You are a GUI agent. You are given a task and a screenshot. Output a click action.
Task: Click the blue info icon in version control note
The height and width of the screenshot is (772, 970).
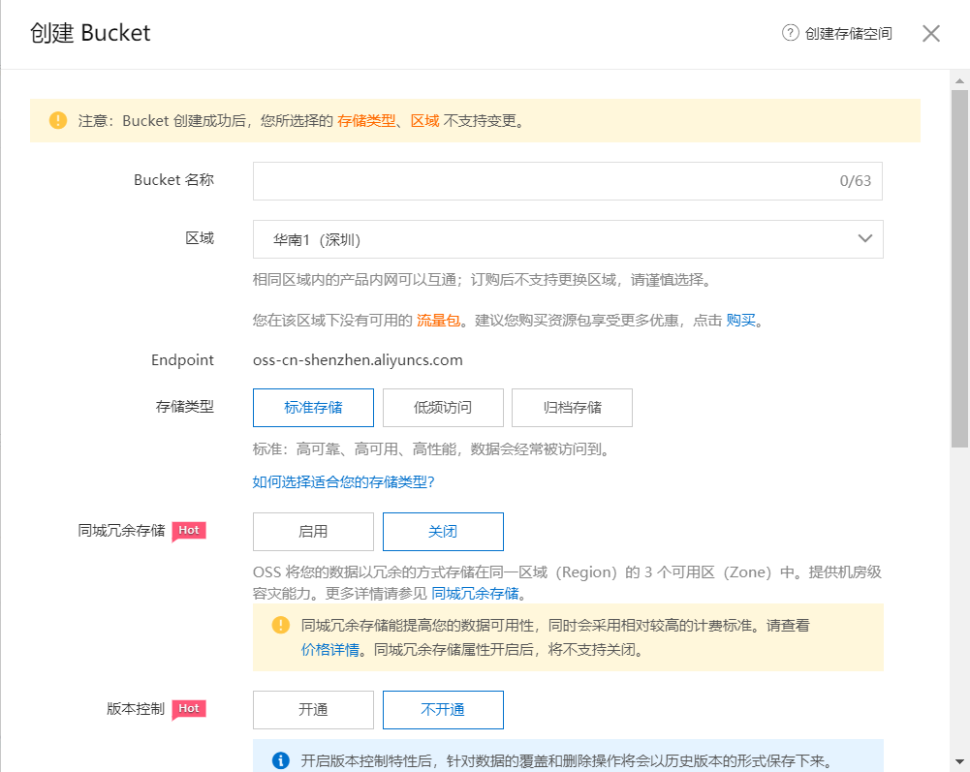(x=281, y=760)
